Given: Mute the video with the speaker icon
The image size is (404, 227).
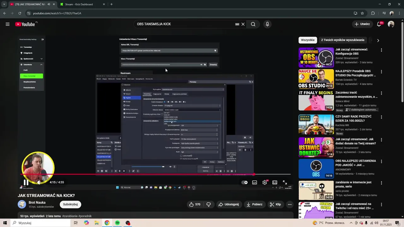Looking at the screenshot, I should tap(39, 182).
